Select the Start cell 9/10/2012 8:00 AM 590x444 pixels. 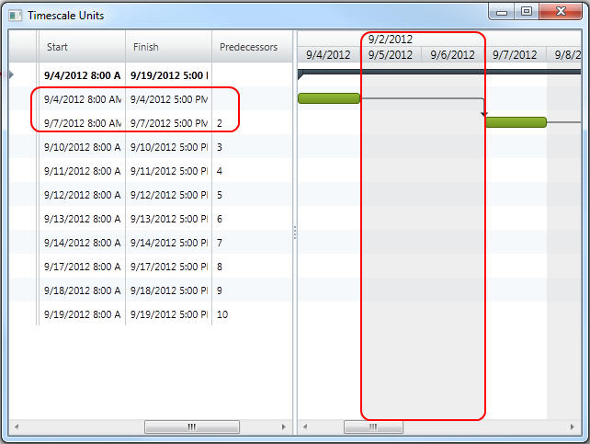[82, 147]
